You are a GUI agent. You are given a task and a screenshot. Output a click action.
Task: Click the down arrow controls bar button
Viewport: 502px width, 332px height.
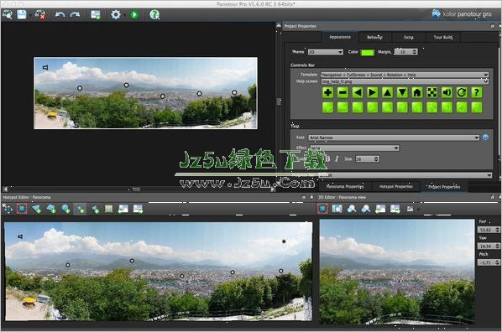pyautogui.click(x=402, y=93)
